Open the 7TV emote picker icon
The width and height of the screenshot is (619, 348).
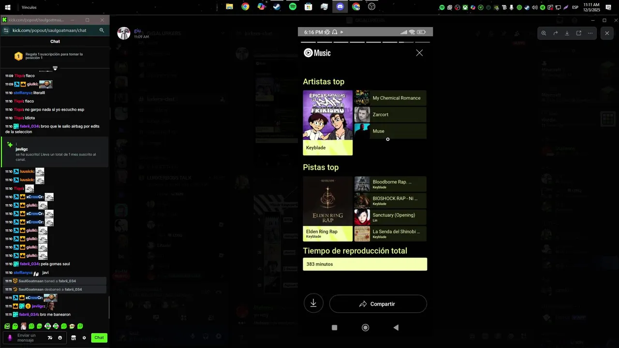pos(50,338)
